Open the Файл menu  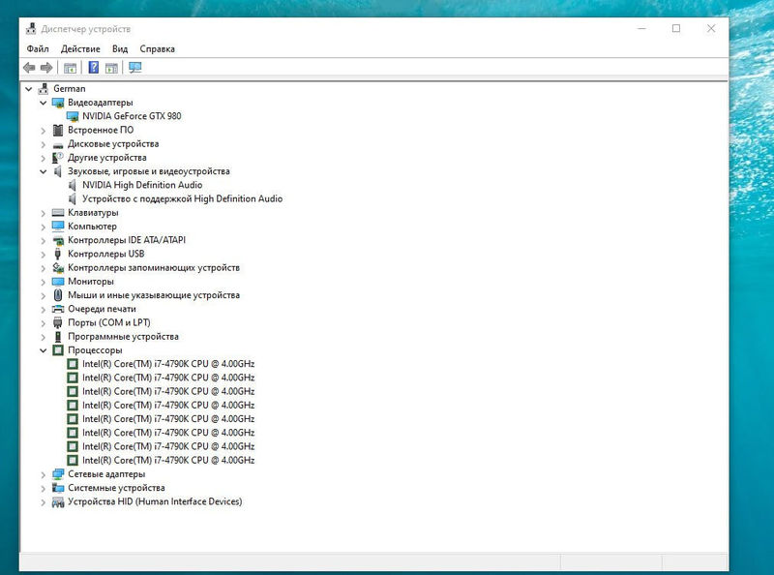click(38, 49)
